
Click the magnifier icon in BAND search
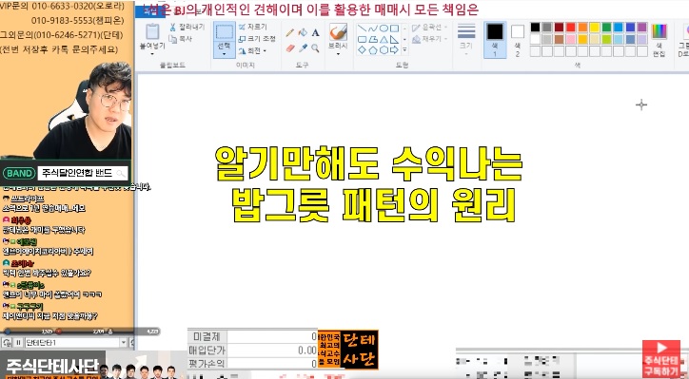(x=121, y=174)
